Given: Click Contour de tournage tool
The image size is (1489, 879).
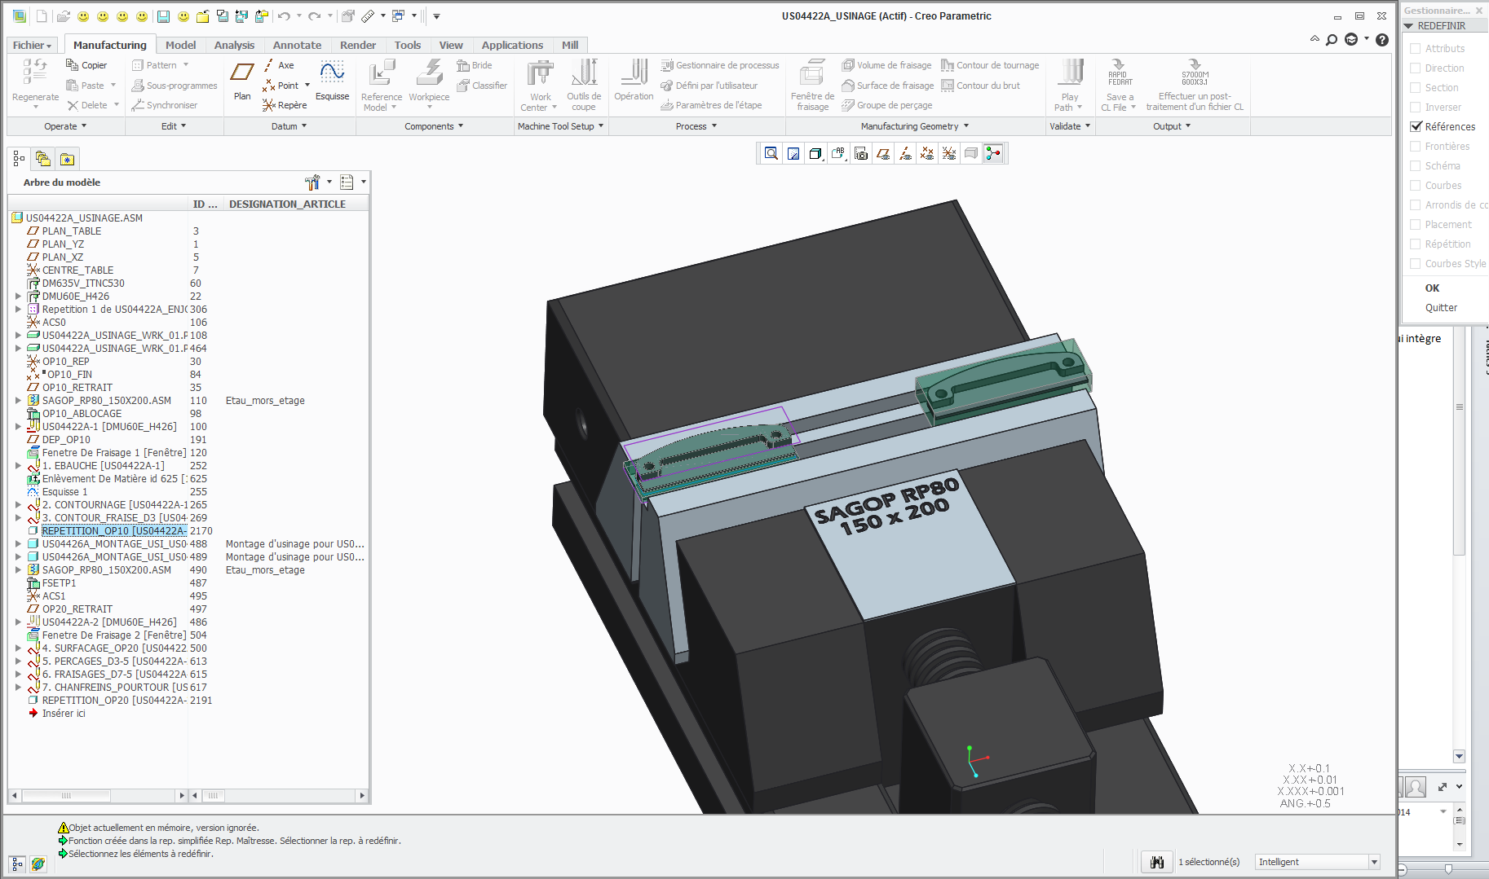Looking at the screenshot, I should [x=990, y=65].
